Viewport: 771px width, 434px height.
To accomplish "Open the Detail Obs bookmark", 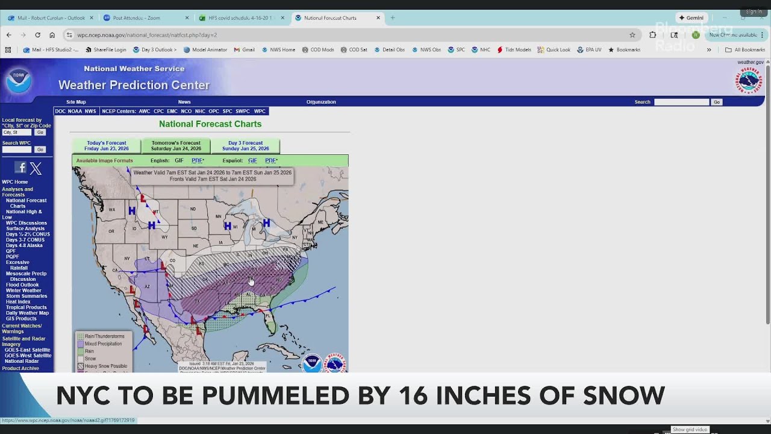I will coord(389,50).
